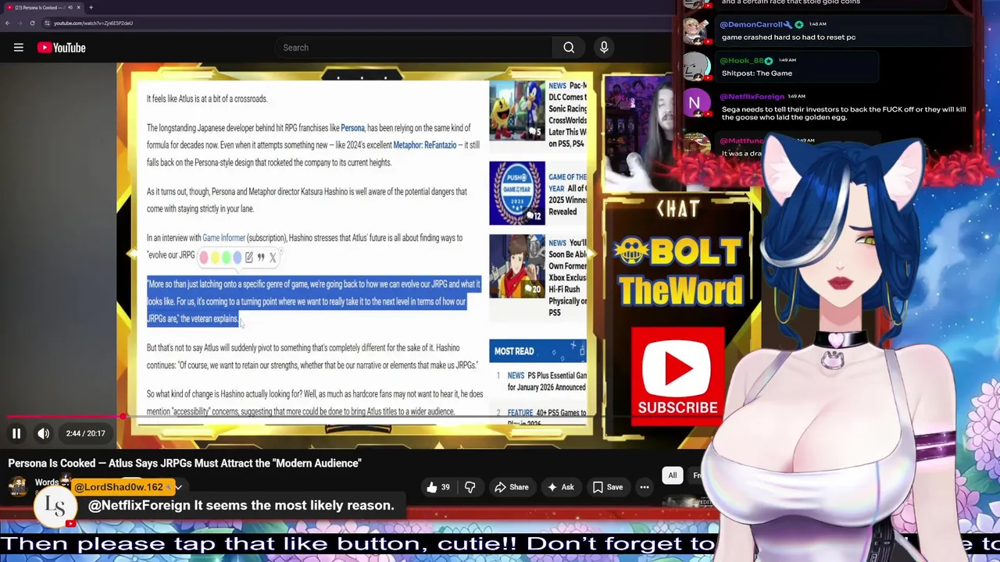Quote selection with the quotation mark icon

[261, 257]
